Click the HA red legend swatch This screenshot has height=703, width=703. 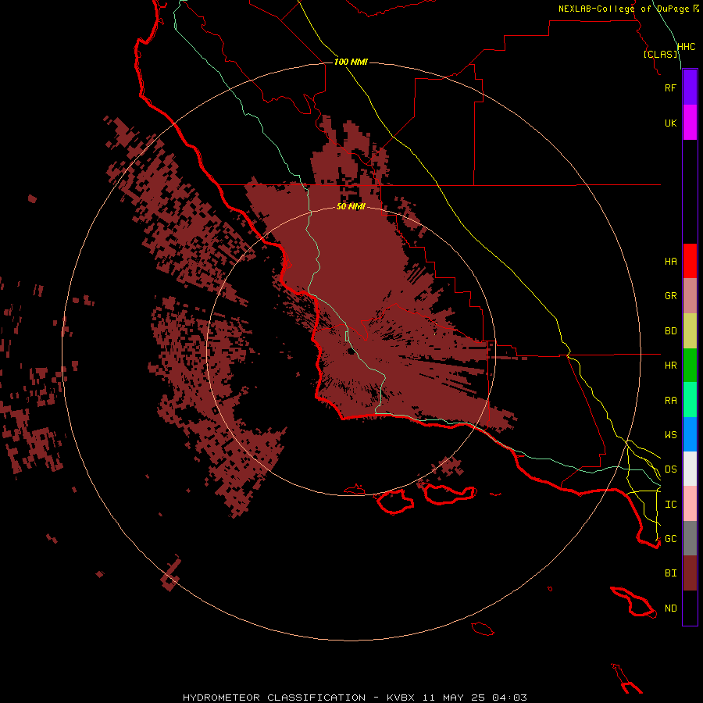tap(690, 261)
